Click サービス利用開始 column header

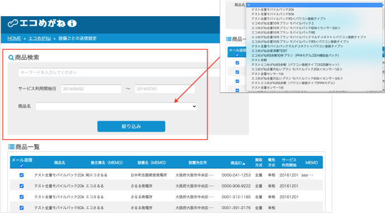point(289,163)
